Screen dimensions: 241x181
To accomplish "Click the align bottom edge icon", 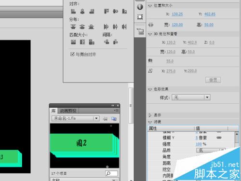I will point(124,11).
